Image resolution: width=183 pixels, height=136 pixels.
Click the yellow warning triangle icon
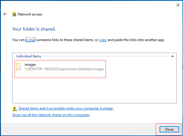click(x=14, y=108)
